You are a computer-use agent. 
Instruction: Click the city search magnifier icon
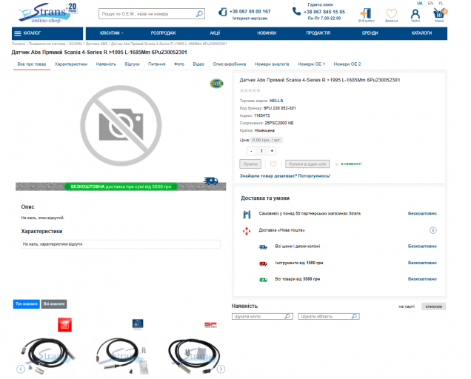287,316
